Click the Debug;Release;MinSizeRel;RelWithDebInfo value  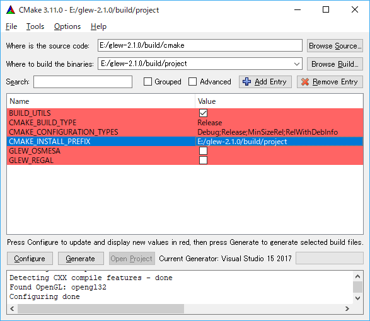(x=268, y=132)
